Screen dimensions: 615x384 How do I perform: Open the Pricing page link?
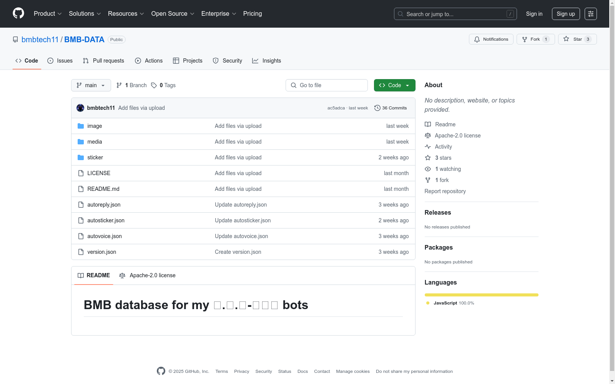click(253, 13)
